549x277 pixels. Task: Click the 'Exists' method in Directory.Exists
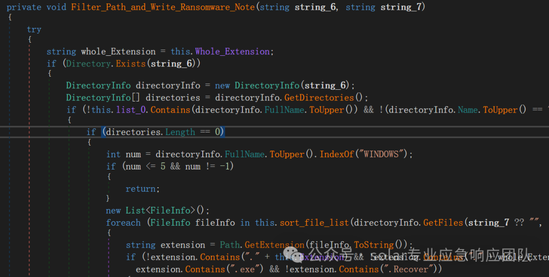coord(131,63)
